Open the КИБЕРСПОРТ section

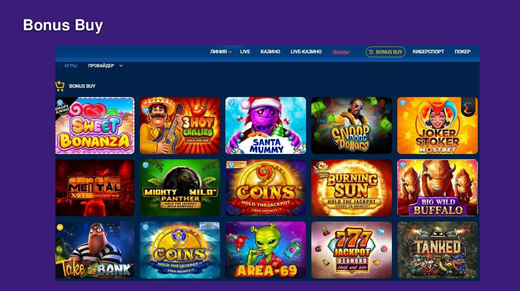coord(428,52)
